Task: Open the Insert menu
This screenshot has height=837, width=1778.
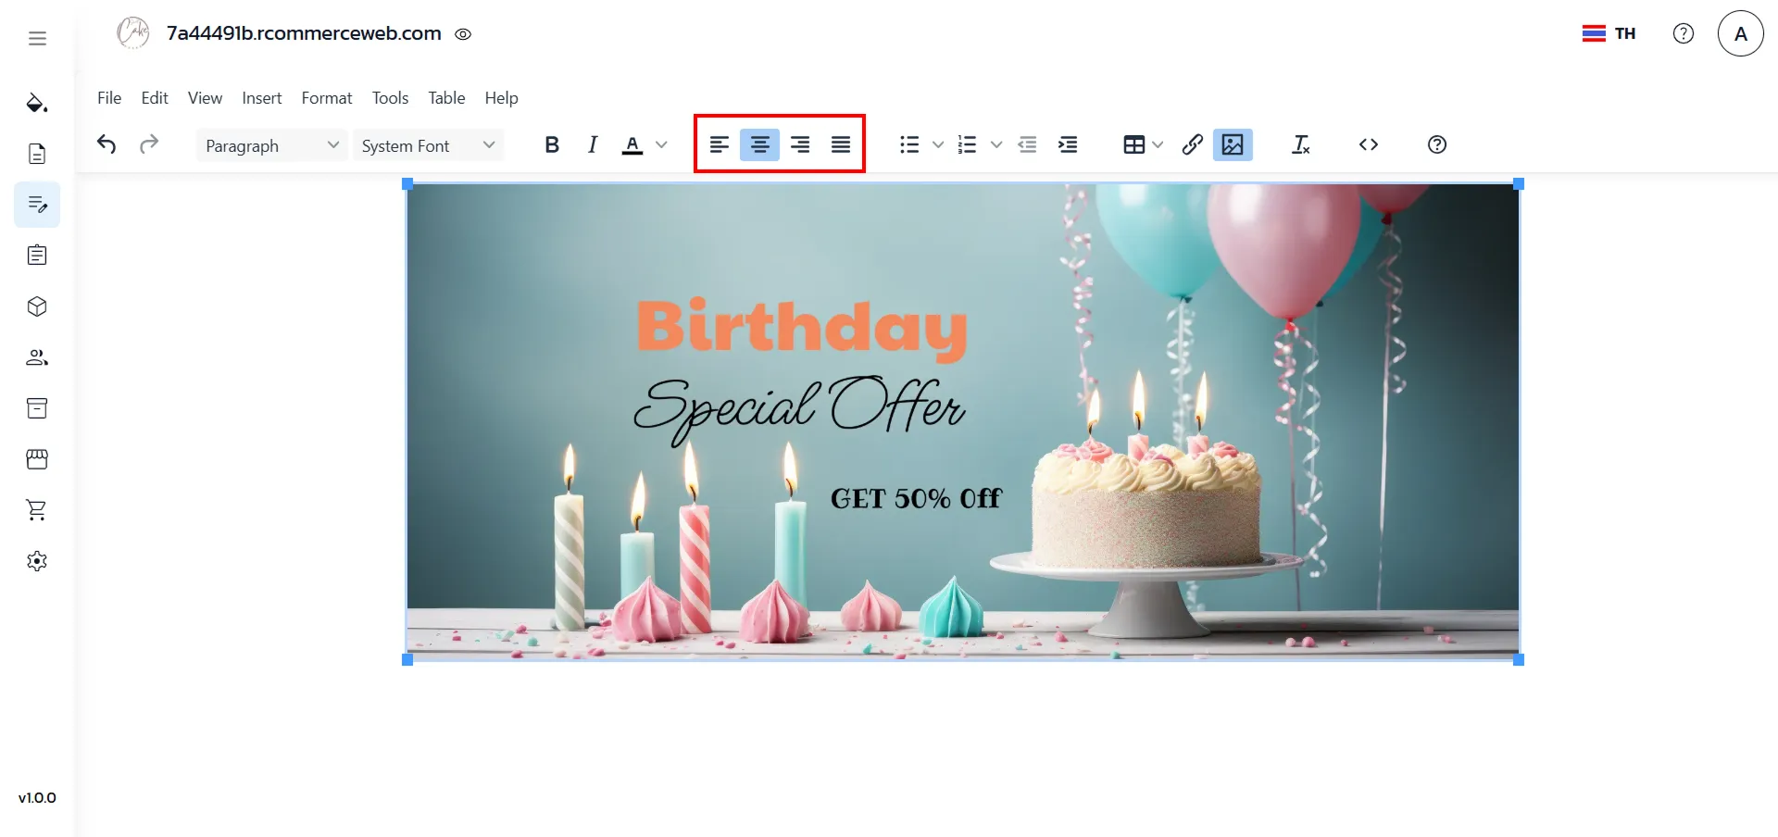Action: [x=262, y=98]
